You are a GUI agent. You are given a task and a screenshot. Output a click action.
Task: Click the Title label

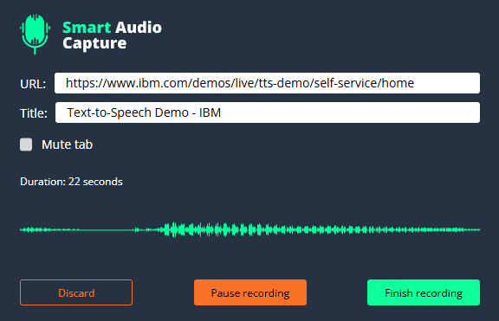coord(34,113)
